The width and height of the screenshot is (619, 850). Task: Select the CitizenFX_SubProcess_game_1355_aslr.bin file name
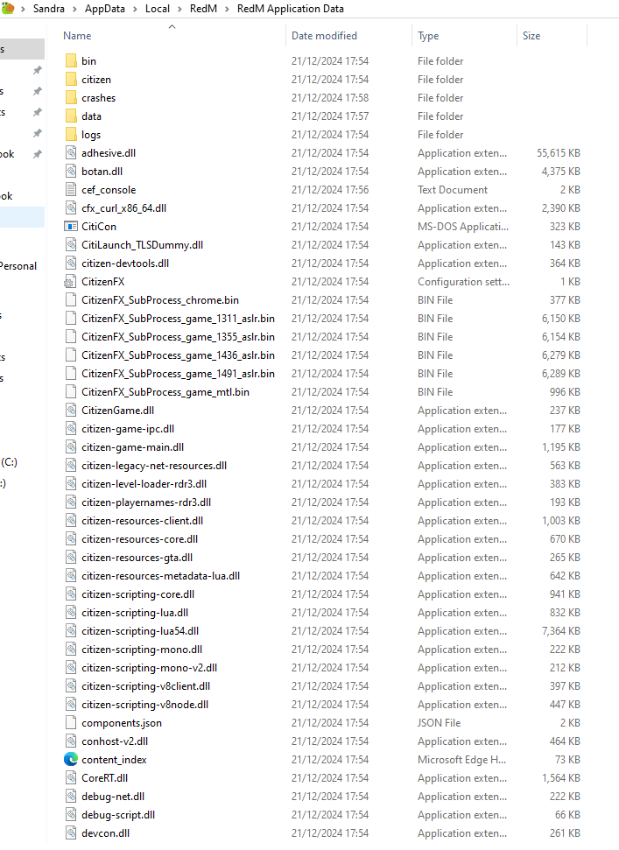pos(178,337)
